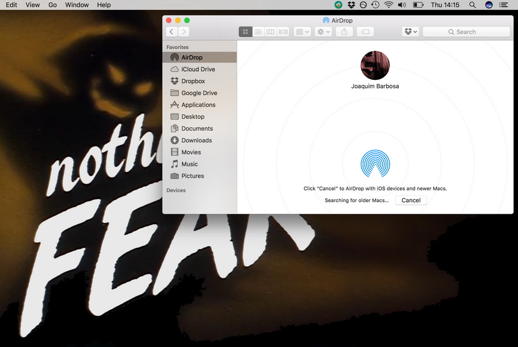Open the Action gear menu
518x347 pixels.
tap(323, 32)
